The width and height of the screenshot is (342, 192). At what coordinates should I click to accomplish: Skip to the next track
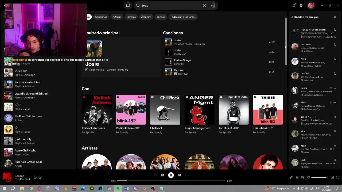pyautogui.click(x=180, y=175)
